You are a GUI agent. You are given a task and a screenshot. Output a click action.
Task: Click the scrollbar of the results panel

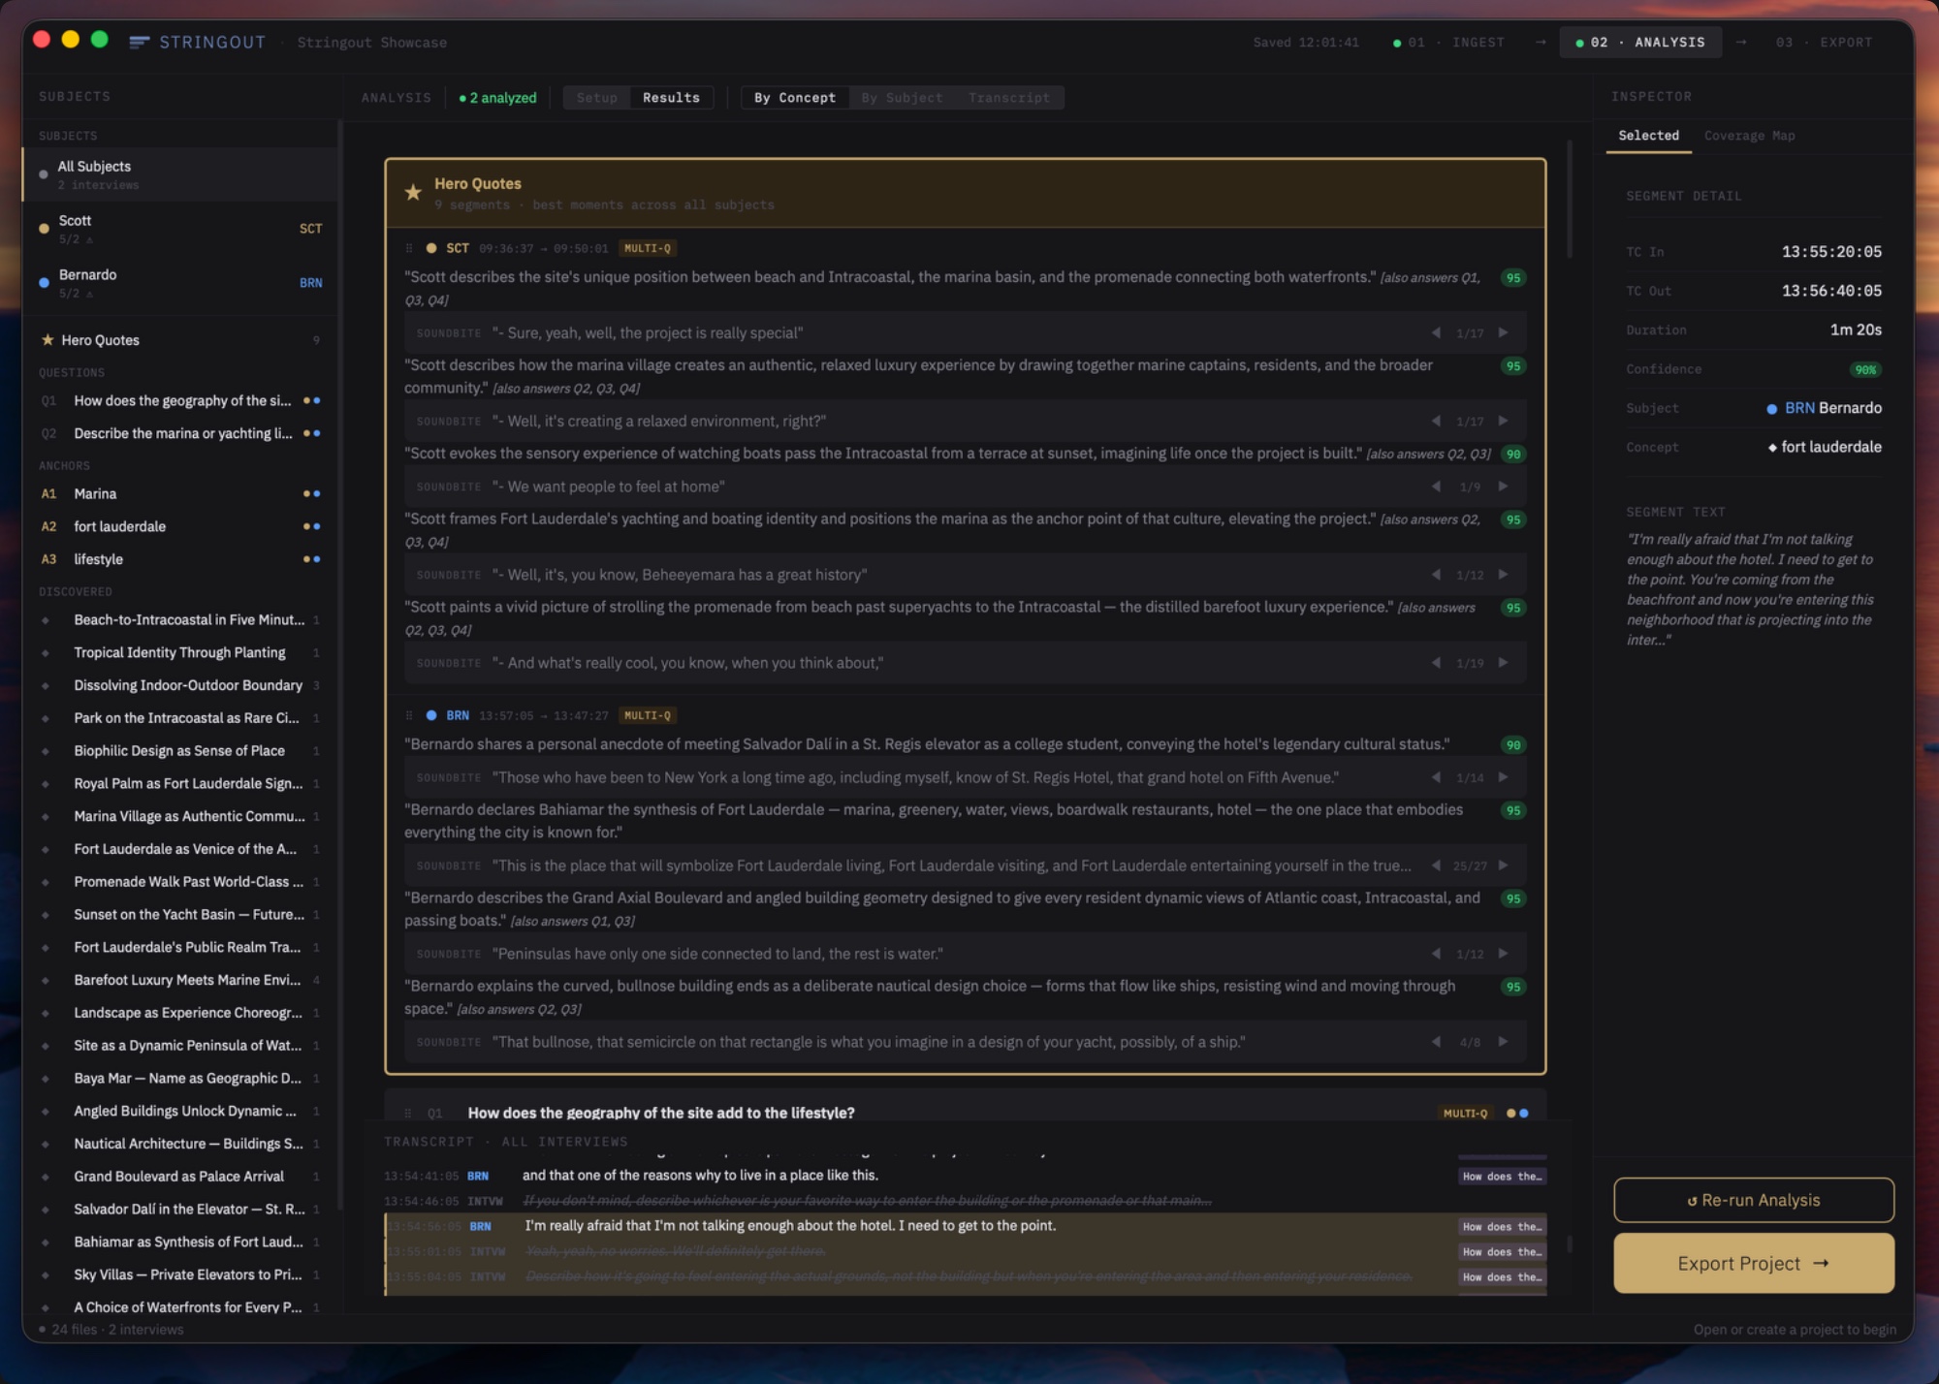point(1569,199)
